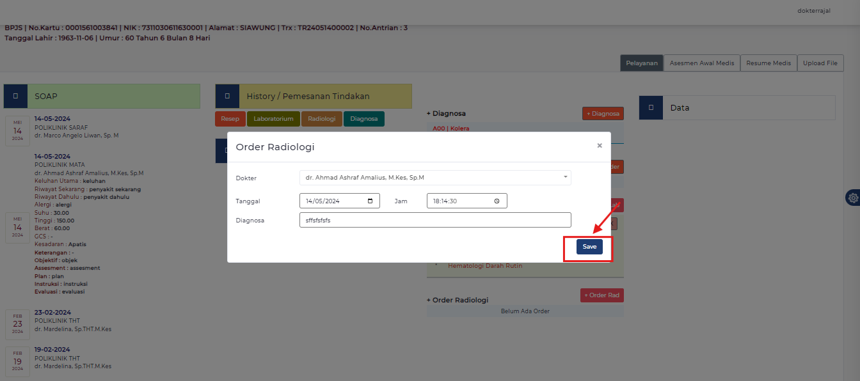This screenshot has width=860, height=381.
Task: Go to the Resume Medis tab
Action: [x=768, y=63]
